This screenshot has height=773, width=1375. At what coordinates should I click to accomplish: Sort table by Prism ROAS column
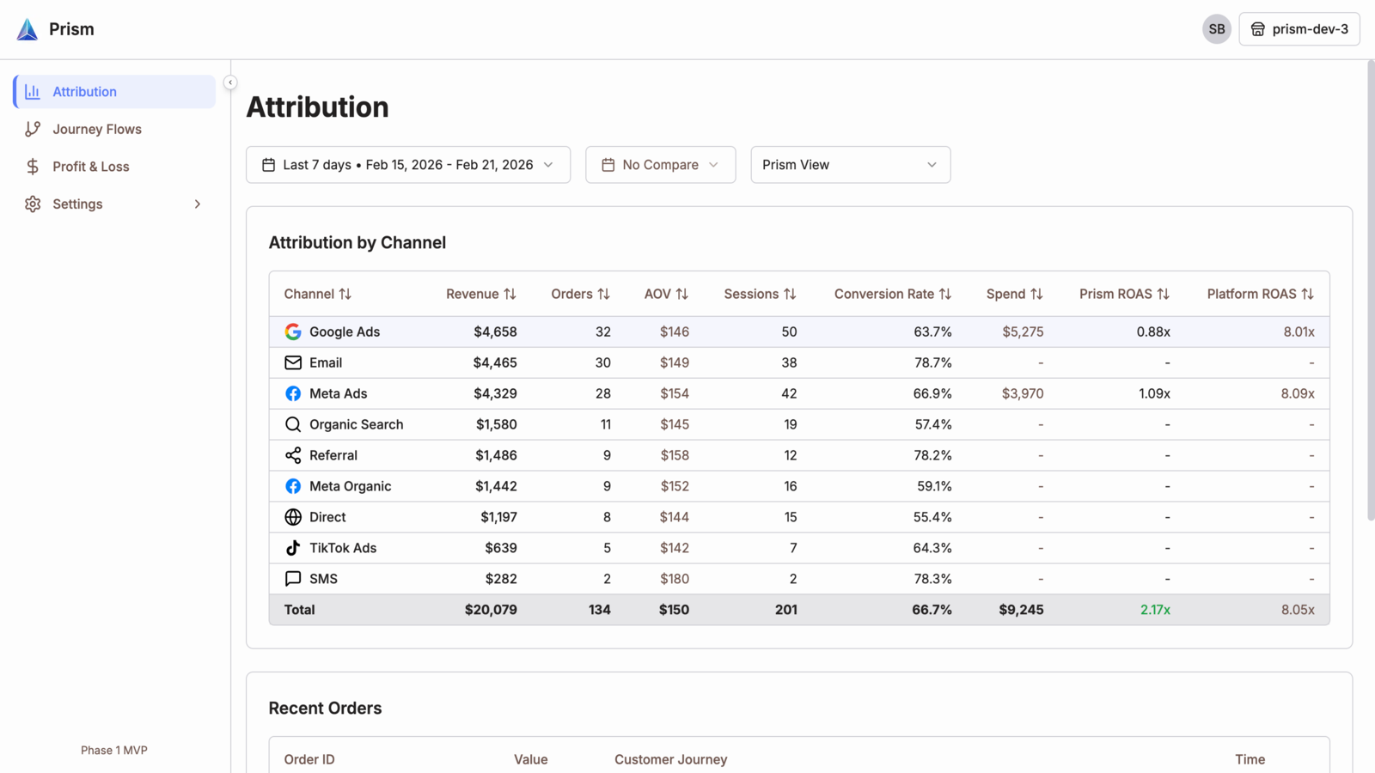(1125, 294)
